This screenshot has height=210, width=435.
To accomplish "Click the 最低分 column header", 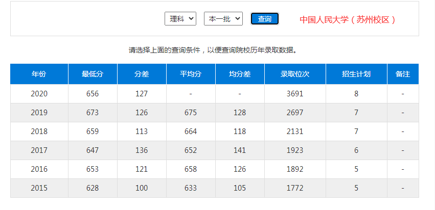I will 93,74.
